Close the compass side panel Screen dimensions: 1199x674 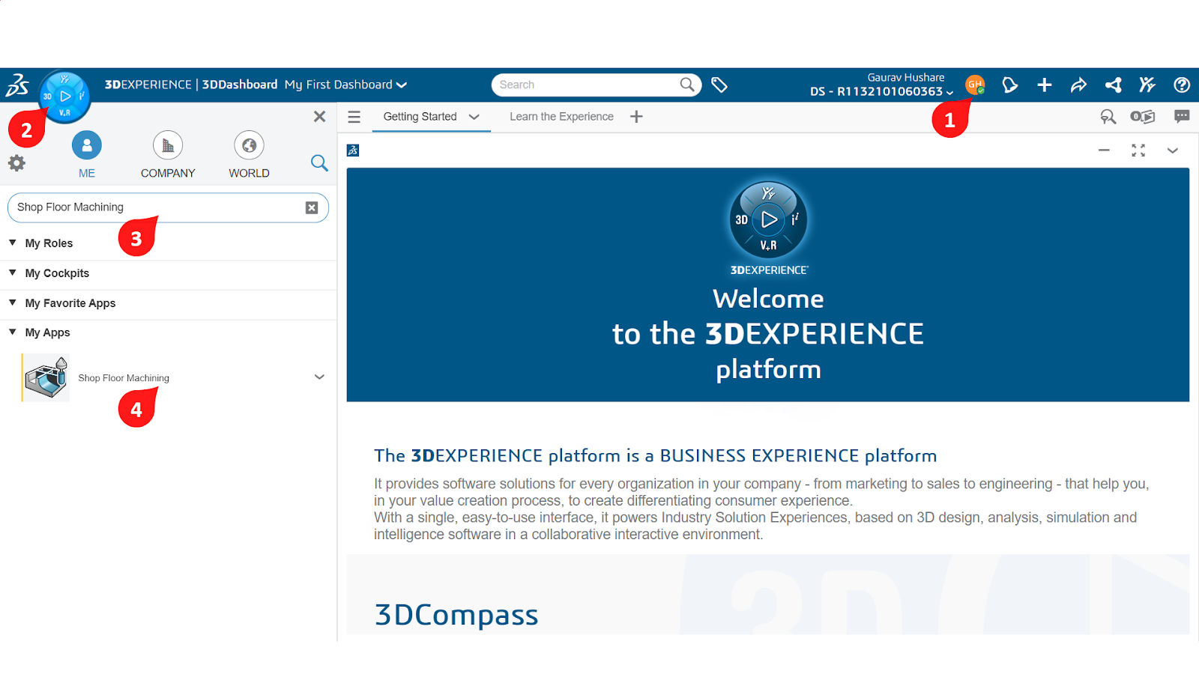point(319,116)
